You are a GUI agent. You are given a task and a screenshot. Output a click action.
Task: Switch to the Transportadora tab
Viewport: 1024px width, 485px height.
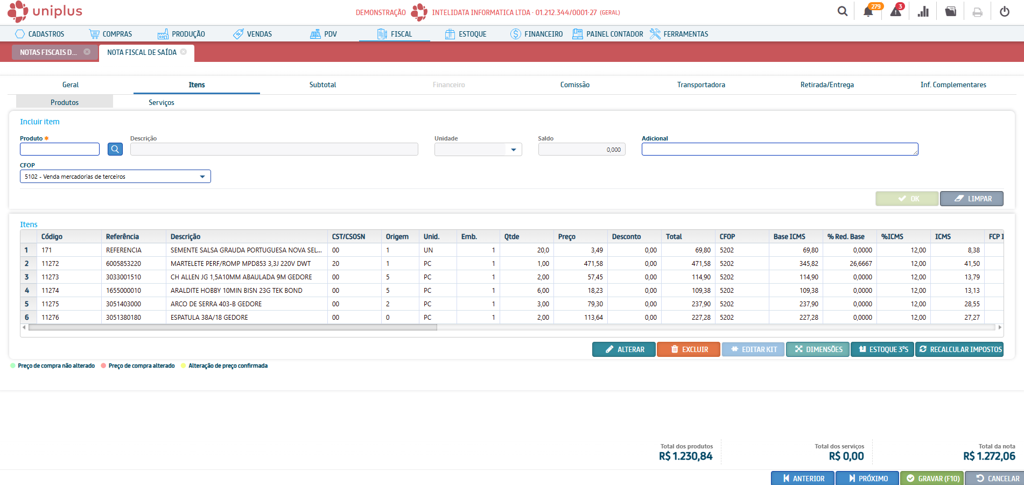701,85
